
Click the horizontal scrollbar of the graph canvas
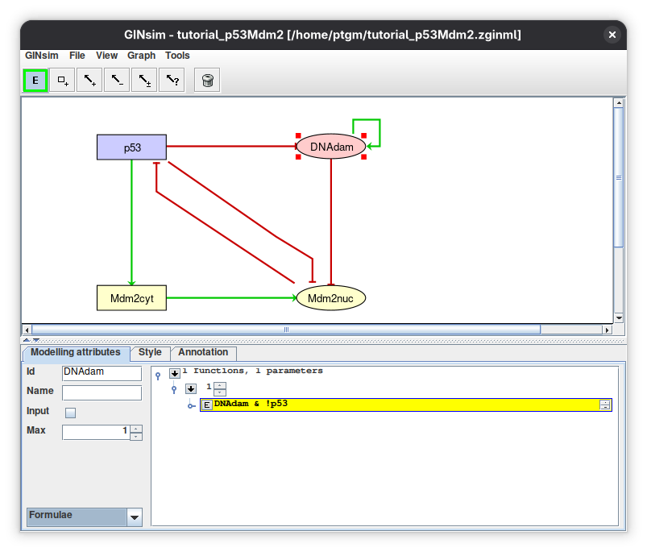(286, 330)
